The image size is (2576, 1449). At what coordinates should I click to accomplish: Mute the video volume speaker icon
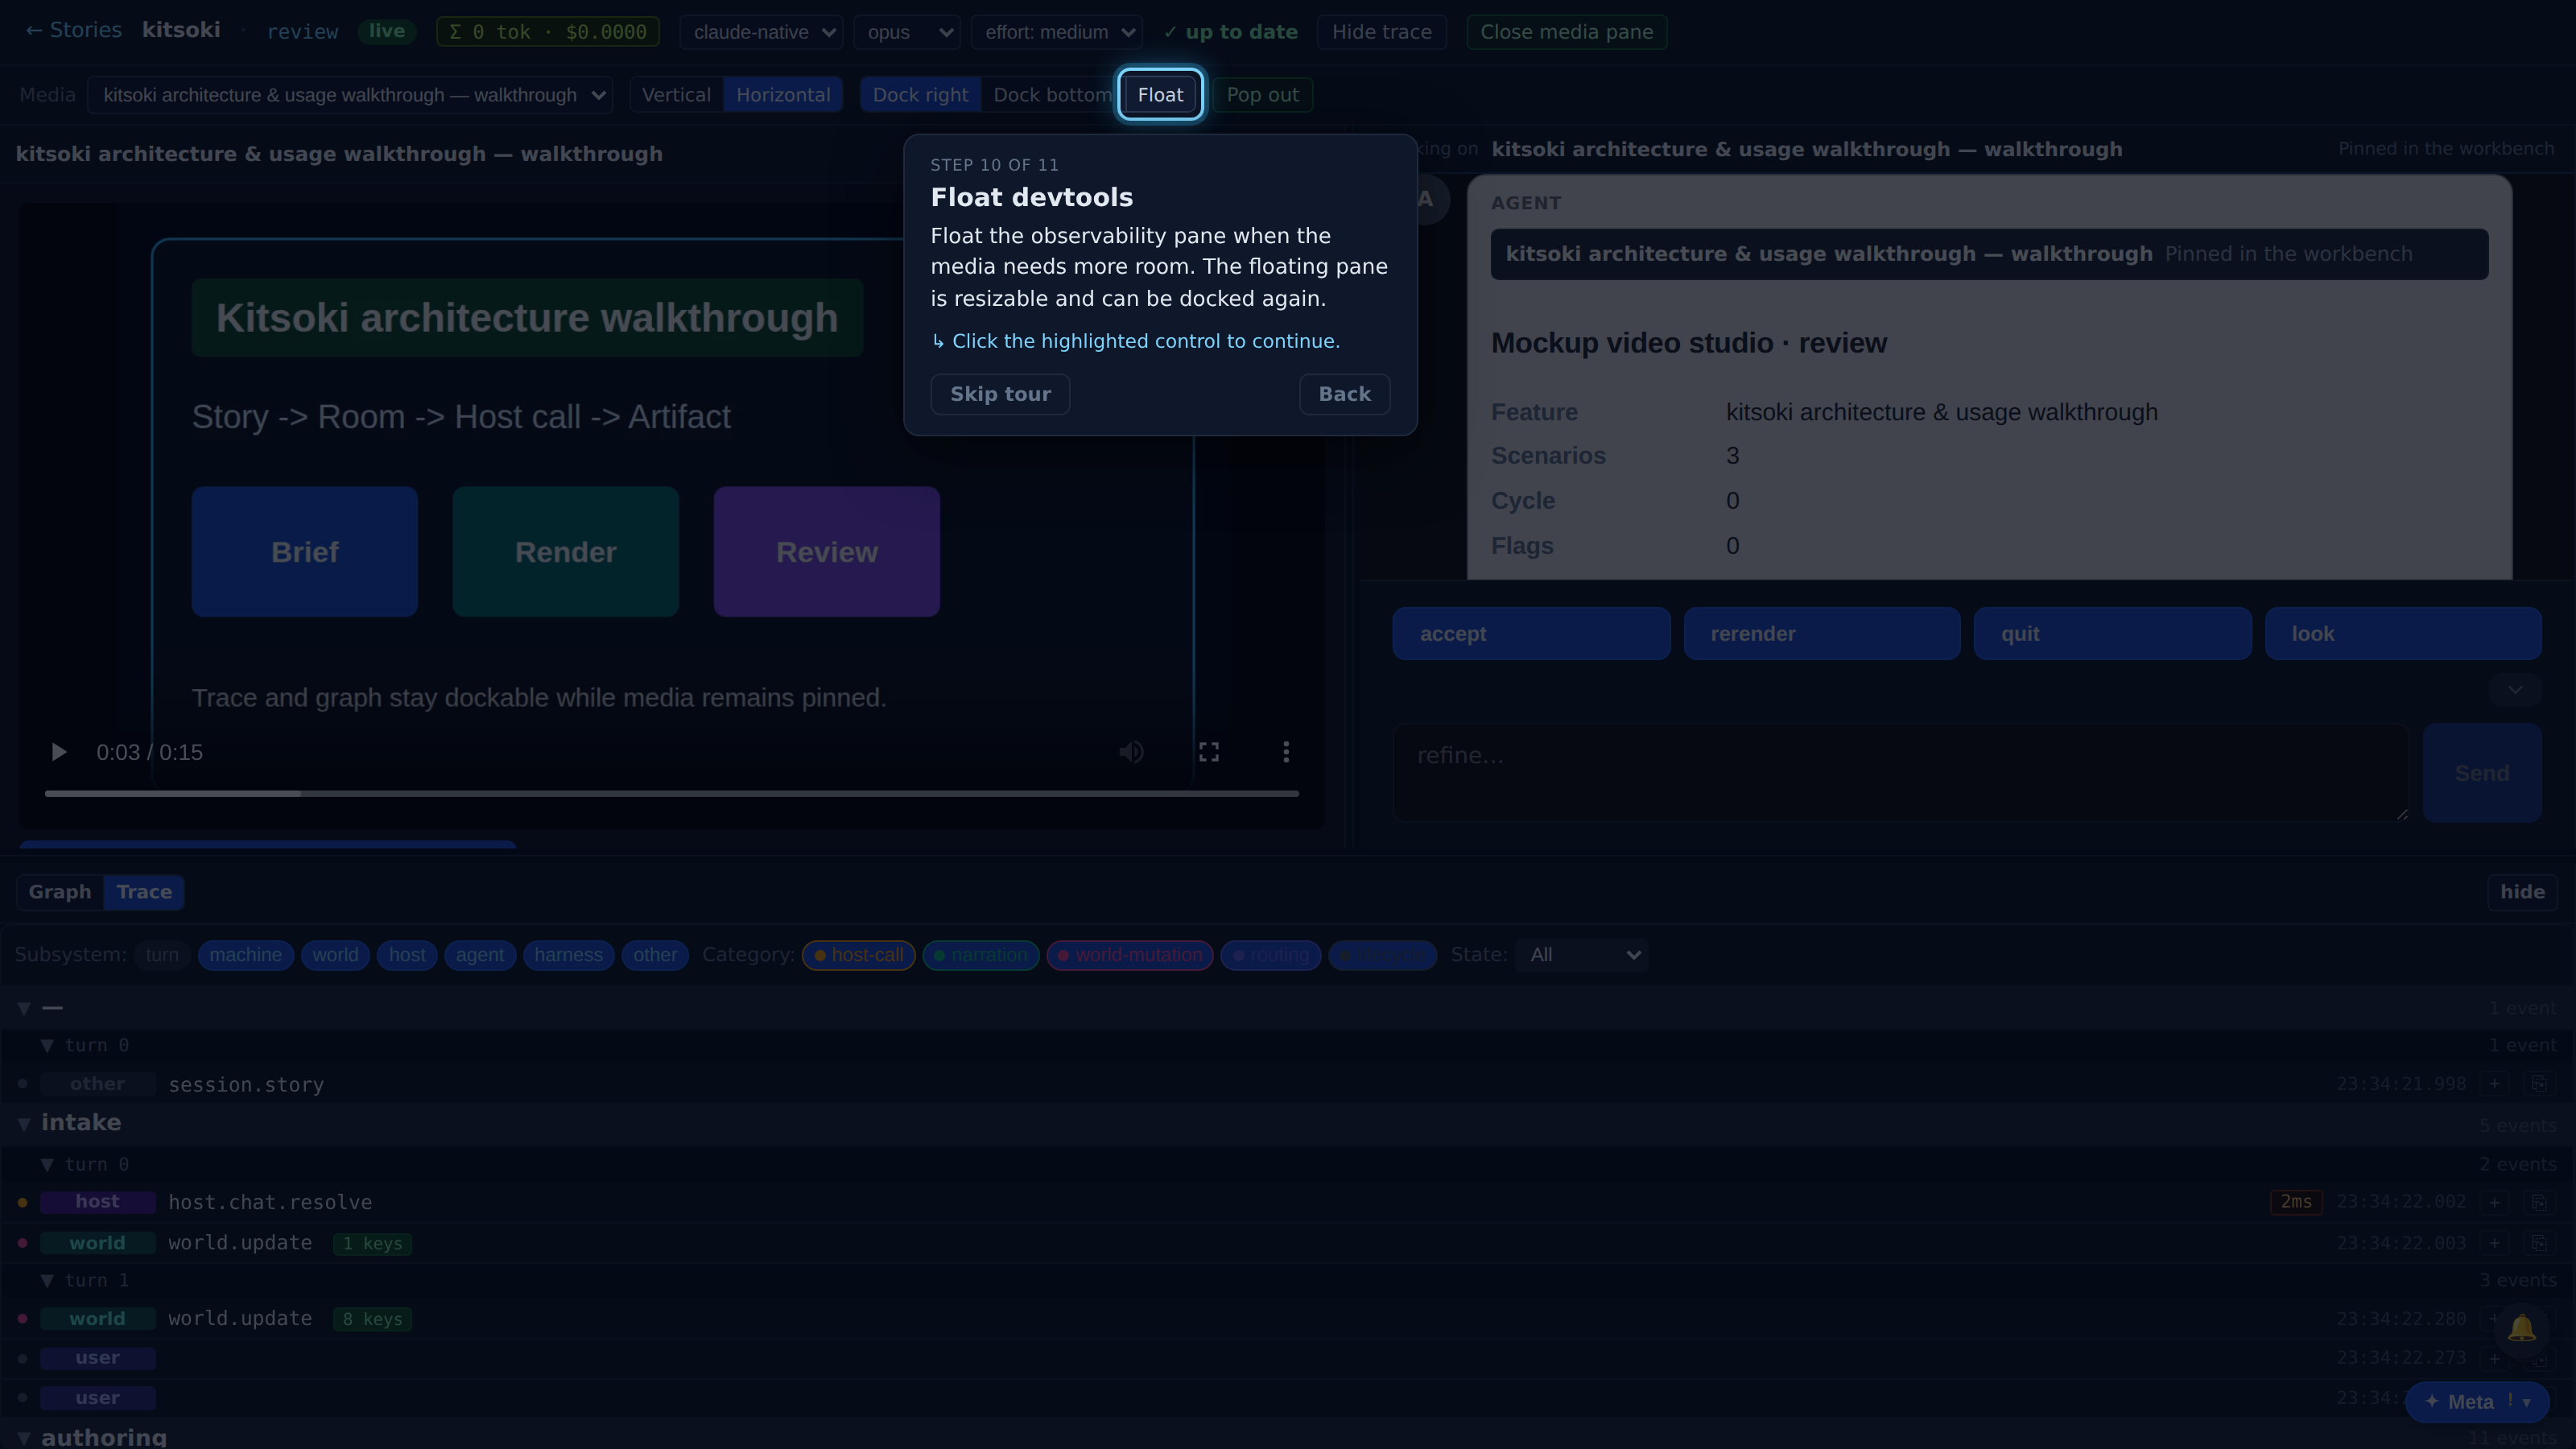coord(1131,752)
